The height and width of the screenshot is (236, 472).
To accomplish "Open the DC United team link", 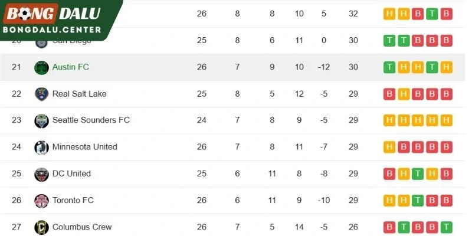I will click(x=71, y=173).
